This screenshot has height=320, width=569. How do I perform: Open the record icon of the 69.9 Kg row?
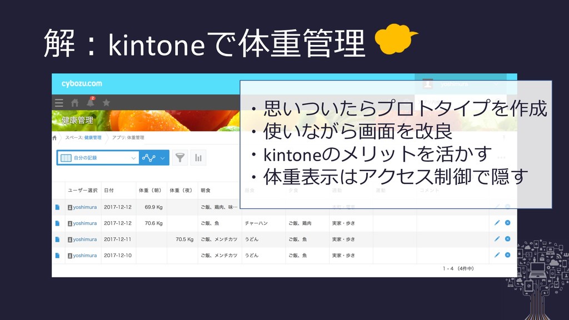(57, 207)
